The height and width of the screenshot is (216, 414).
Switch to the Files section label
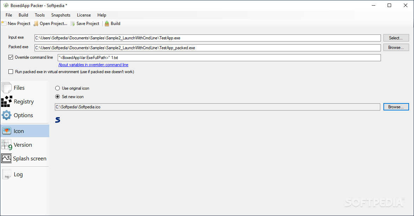point(19,88)
